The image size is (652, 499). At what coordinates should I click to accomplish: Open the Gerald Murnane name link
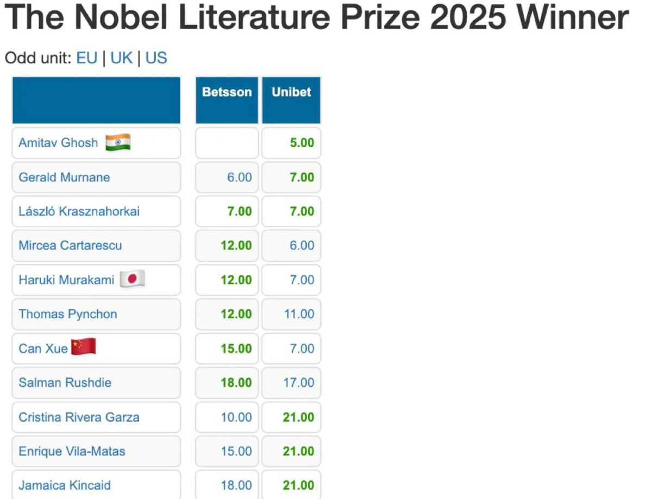click(x=64, y=177)
